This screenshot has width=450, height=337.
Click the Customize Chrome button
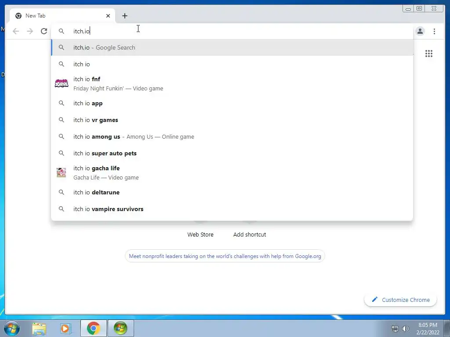coord(401,300)
